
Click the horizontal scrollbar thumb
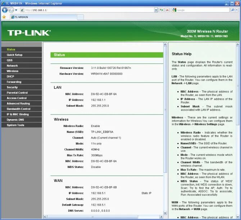(x=92, y=217)
